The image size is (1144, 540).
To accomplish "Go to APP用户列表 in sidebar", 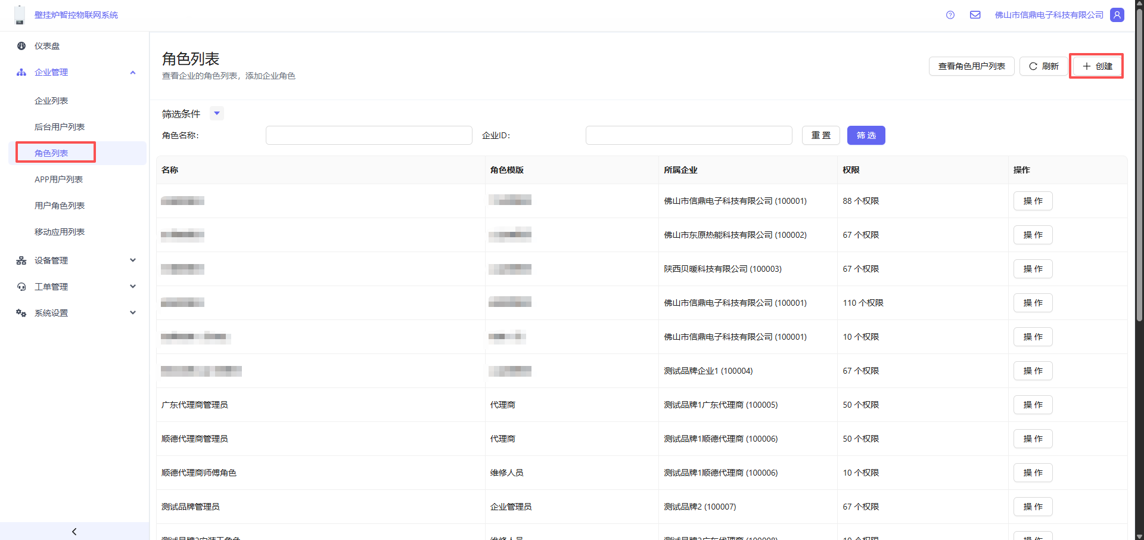I will pyautogui.click(x=58, y=179).
